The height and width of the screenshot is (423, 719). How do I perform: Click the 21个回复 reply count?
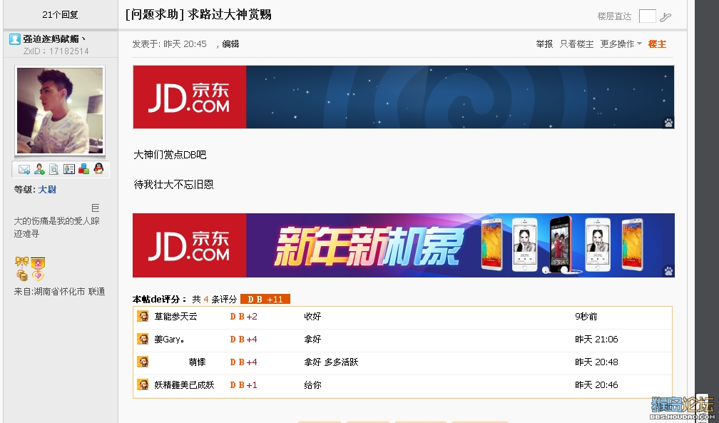(x=60, y=15)
